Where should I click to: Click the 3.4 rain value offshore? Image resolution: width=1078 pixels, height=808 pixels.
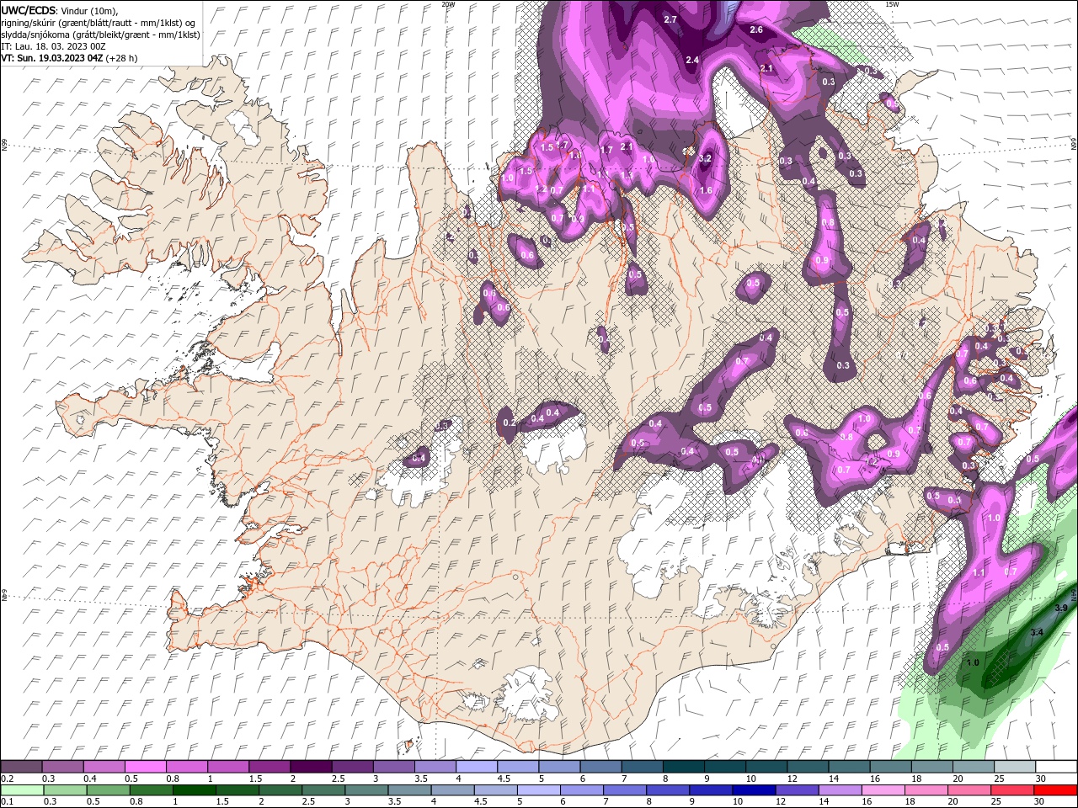tap(1037, 632)
